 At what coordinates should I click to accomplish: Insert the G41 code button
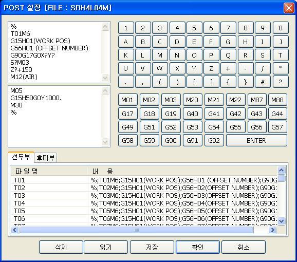click(x=214, y=114)
